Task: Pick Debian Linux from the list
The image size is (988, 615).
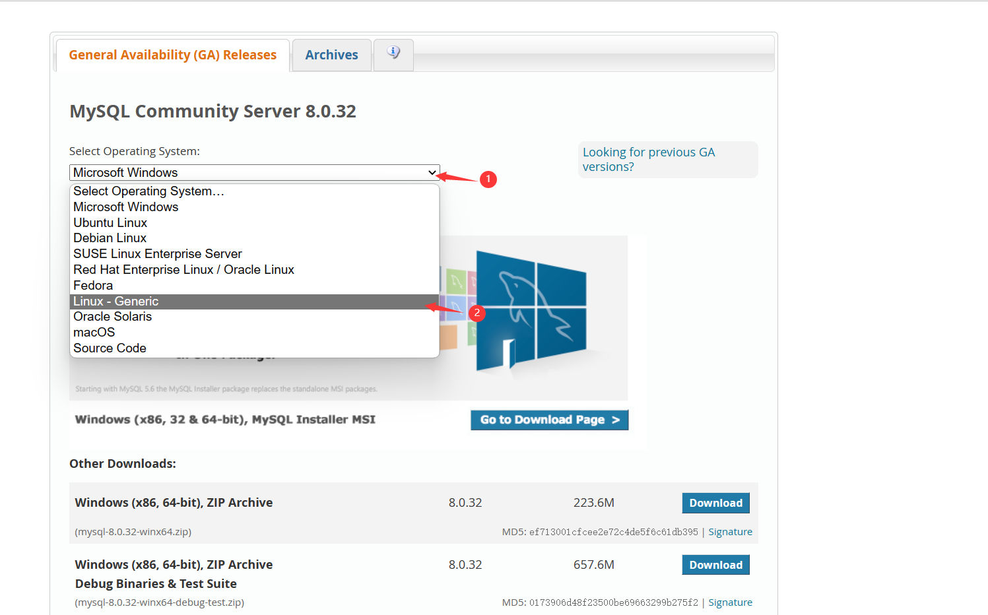Action: (x=254, y=238)
